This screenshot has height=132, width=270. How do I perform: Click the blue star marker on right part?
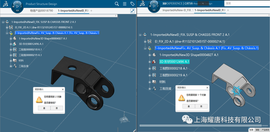point(236,90)
